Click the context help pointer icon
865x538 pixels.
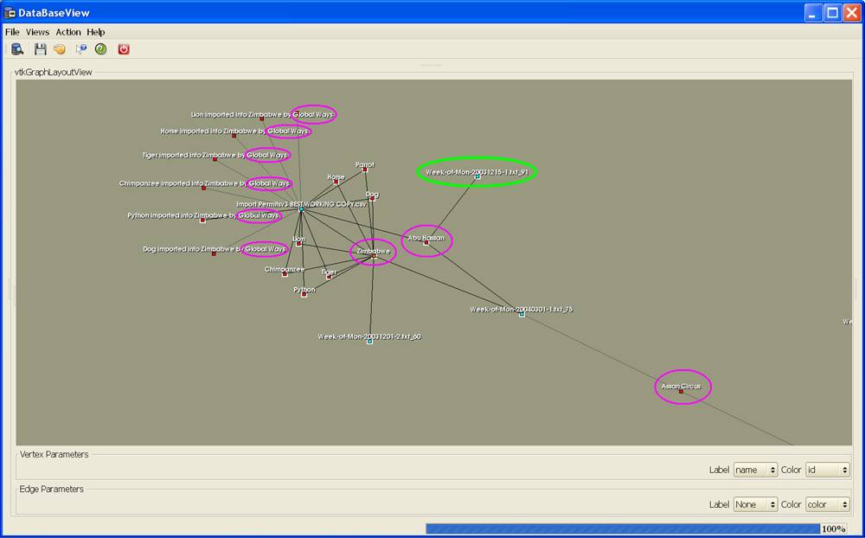[x=81, y=49]
